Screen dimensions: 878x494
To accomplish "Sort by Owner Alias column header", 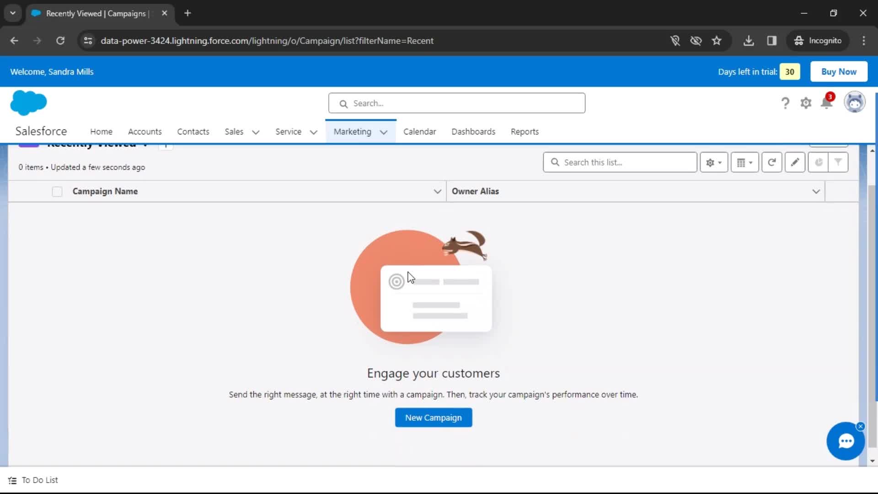I will (x=475, y=192).
